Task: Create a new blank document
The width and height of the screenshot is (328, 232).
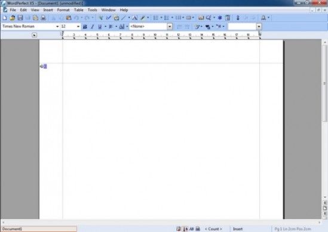Action: pyautogui.click(x=5, y=18)
